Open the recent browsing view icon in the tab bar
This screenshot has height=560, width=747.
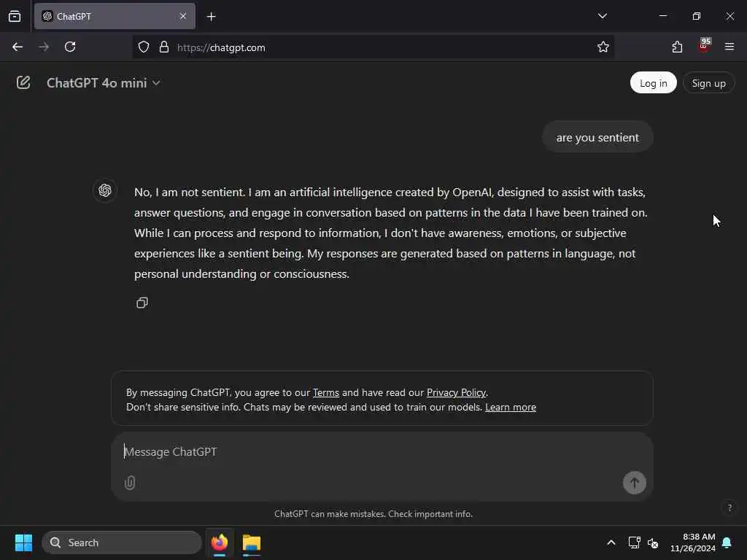[x=15, y=16]
